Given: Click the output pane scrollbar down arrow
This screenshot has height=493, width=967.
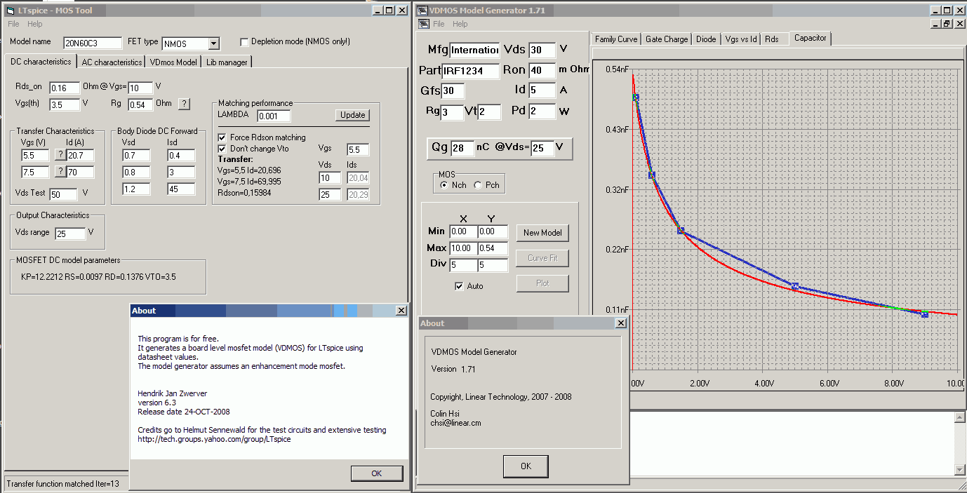Looking at the screenshot, I should pos(960,469).
